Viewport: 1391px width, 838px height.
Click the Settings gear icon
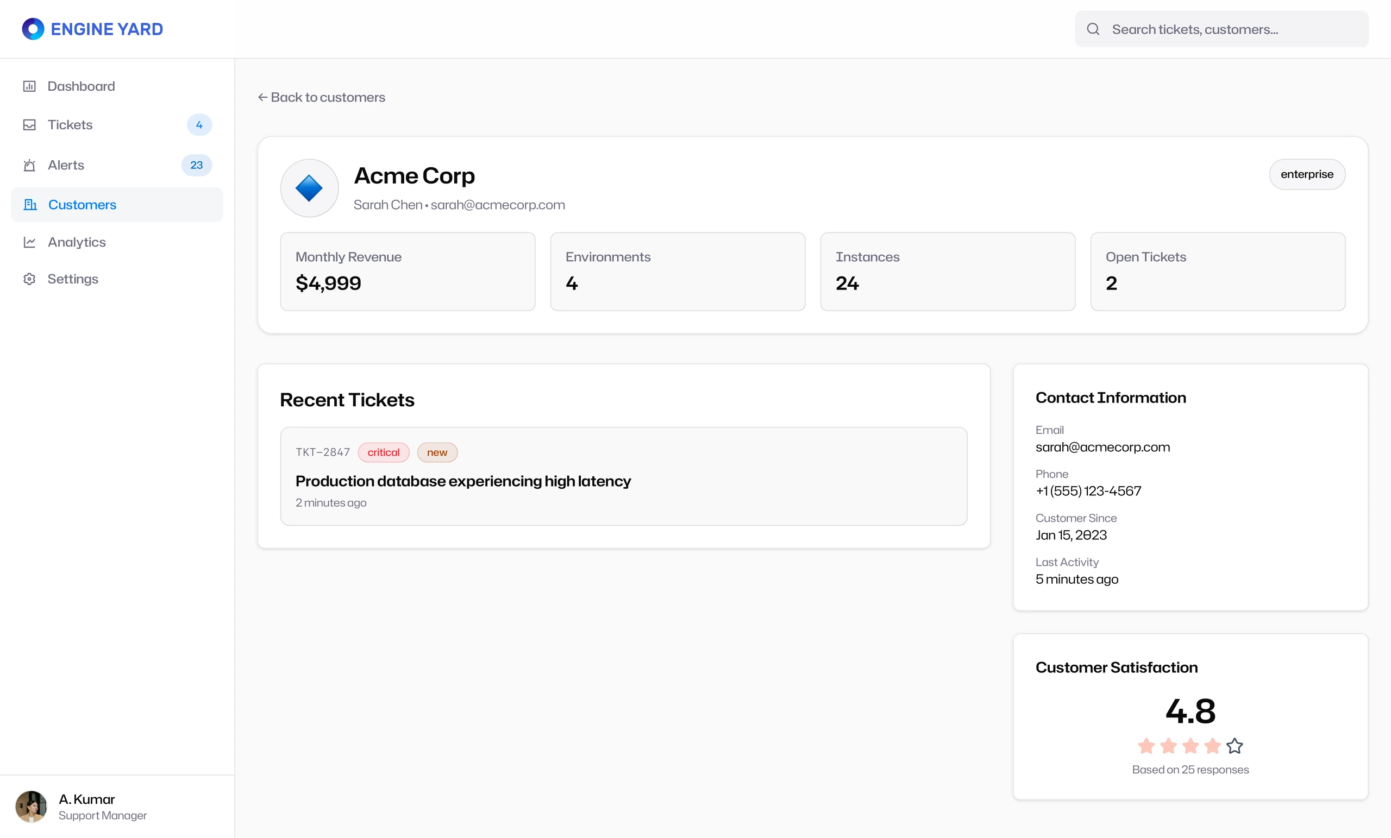[x=29, y=279]
